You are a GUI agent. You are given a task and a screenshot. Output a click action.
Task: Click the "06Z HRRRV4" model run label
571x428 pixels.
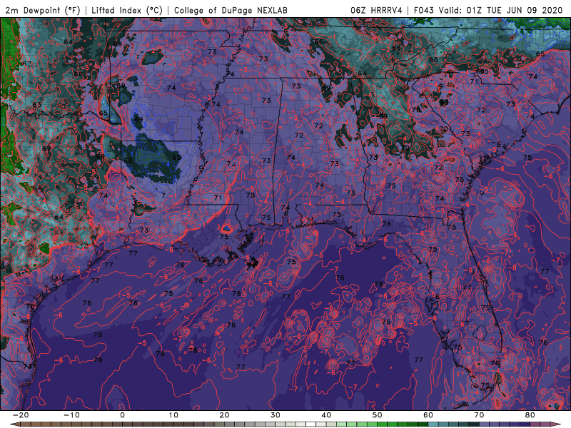(x=376, y=11)
